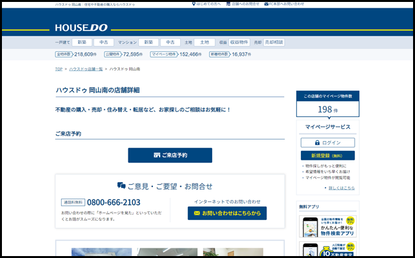Click the ご来店予約 button

170,155
